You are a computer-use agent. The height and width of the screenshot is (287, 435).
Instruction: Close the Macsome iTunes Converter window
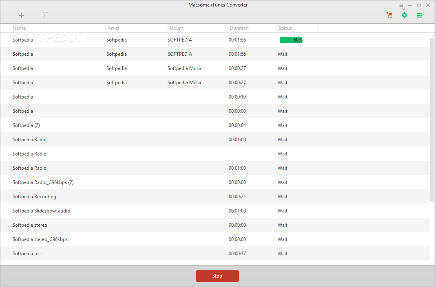click(x=428, y=5)
